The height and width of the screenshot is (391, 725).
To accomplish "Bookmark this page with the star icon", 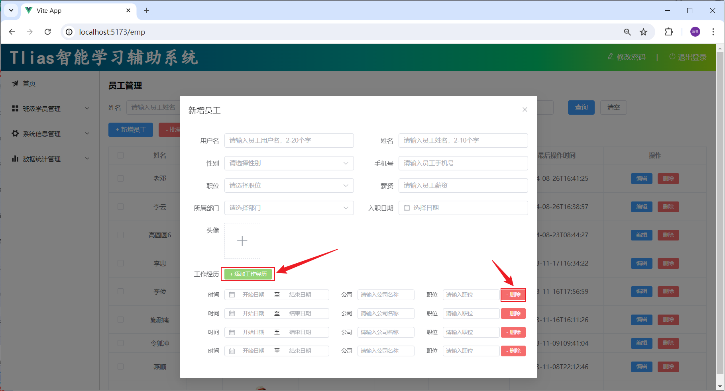I will 643,32.
